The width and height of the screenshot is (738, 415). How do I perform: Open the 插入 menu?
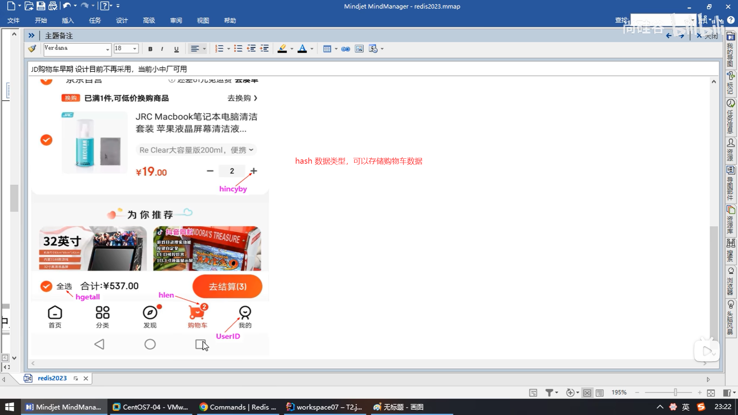(68, 20)
